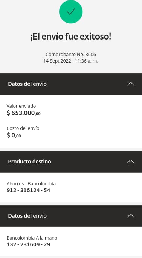Select the $ 653.000,00 sent amount
The width and height of the screenshot is (142, 258).
[23, 113]
